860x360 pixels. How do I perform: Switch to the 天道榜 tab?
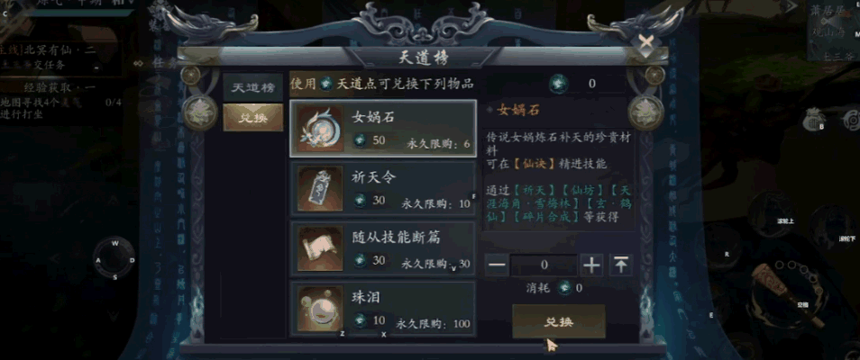[252, 87]
